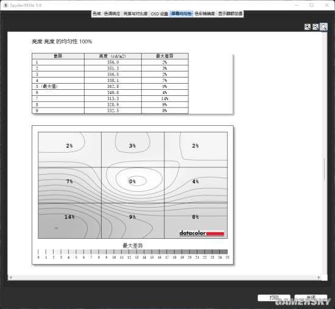Click the right arrow of horizontal scrollbar
This screenshot has height=309, width=335.
point(319,277)
